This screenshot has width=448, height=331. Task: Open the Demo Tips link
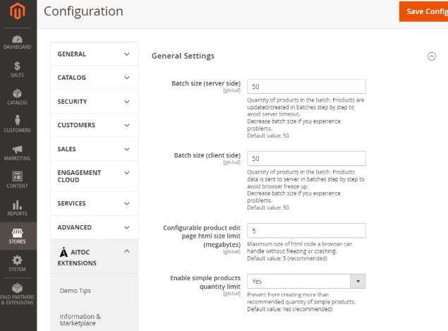tap(75, 291)
